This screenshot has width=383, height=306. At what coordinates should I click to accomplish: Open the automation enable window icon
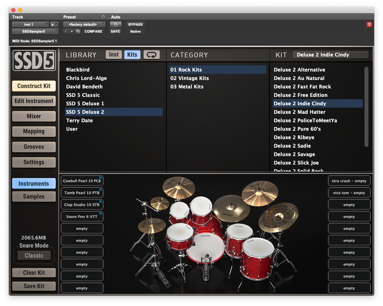pos(115,25)
